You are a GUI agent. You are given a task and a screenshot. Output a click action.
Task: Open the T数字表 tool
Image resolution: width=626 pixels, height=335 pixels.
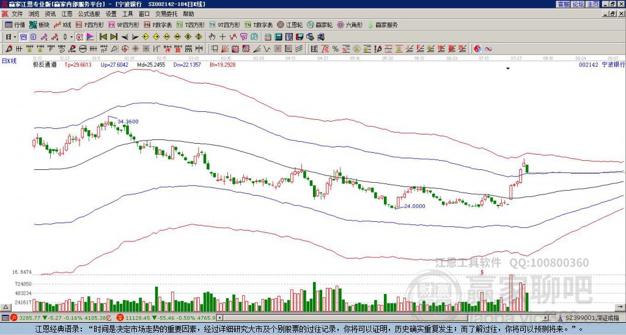click(x=259, y=24)
